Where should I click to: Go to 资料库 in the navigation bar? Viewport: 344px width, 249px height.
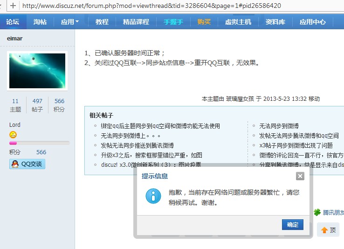tap(275, 22)
